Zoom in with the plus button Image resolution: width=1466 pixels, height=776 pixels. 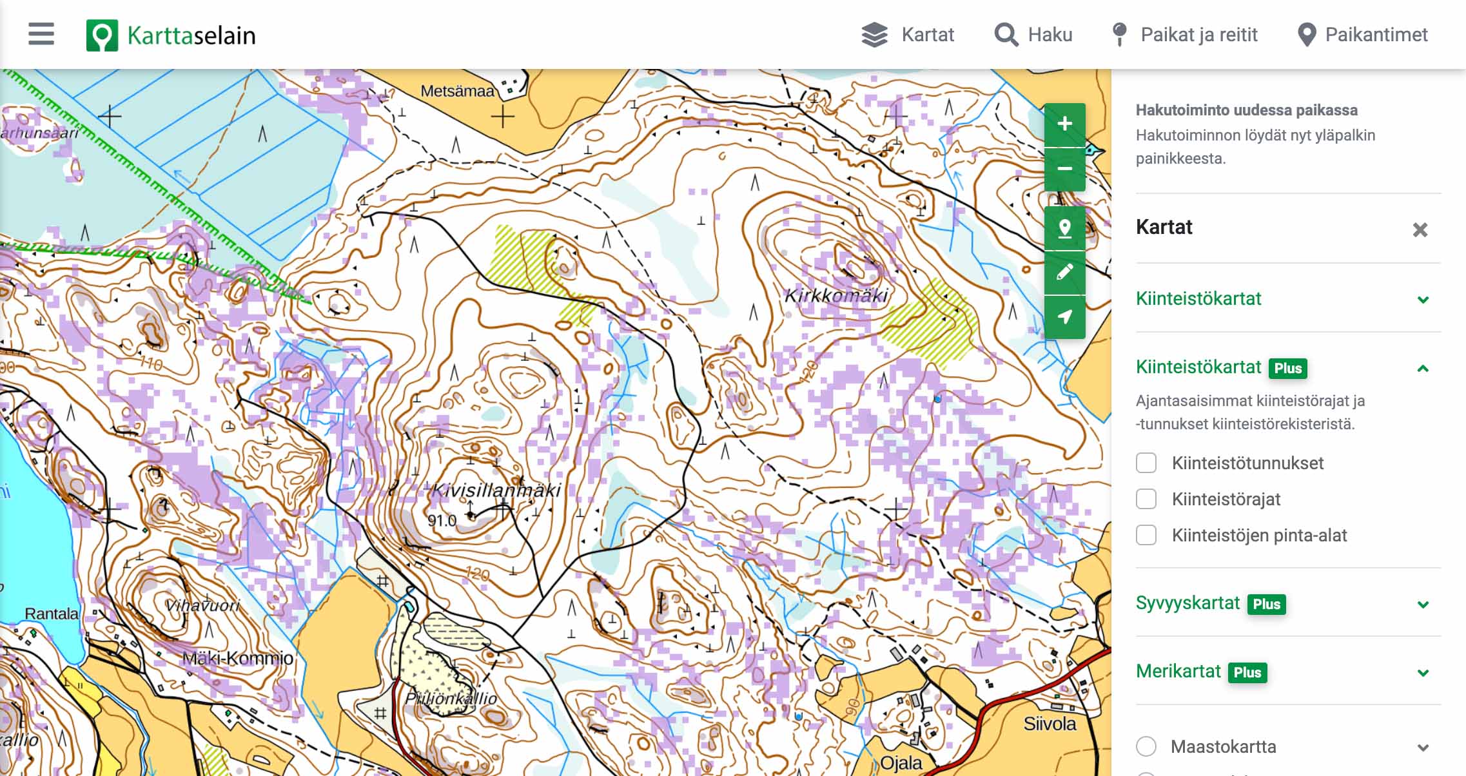click(x=1065, y=124)
